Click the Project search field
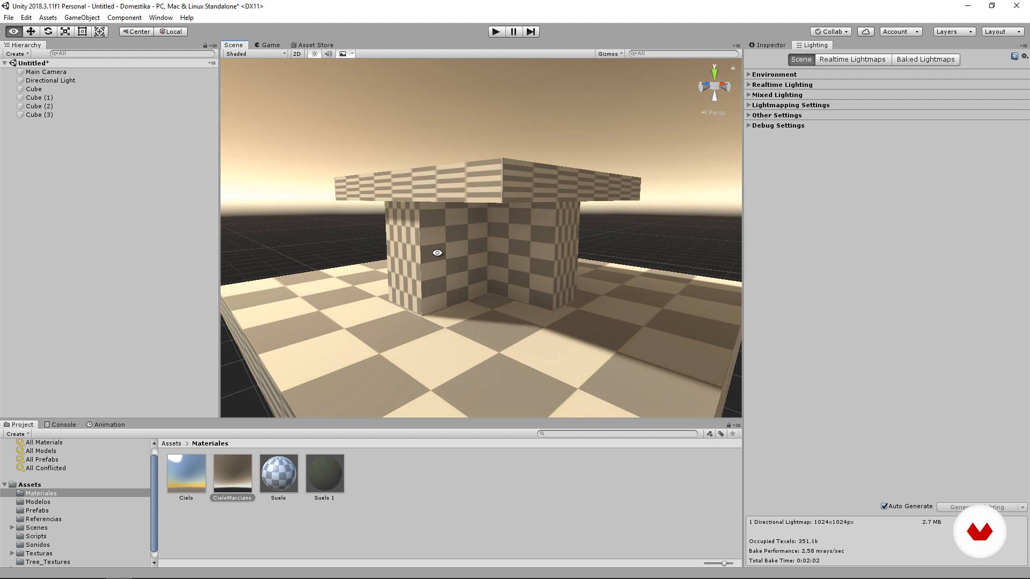The image size is (1030, 579). click(617, 434)
